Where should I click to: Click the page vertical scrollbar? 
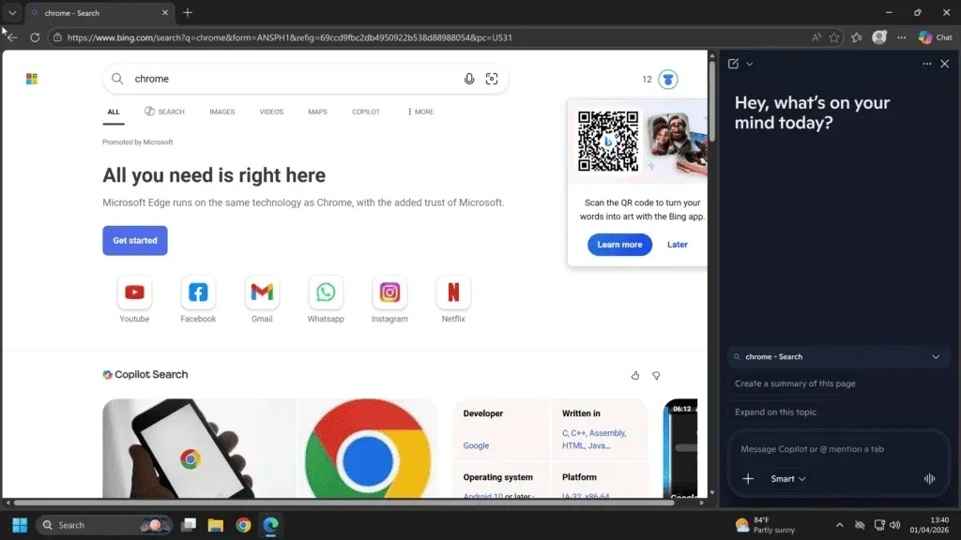click(711, 99)
